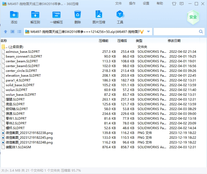The width and height of the screenshot is (207, 174).
Task: Select file 零件1.SLDPRT
Action: point(16,118)
